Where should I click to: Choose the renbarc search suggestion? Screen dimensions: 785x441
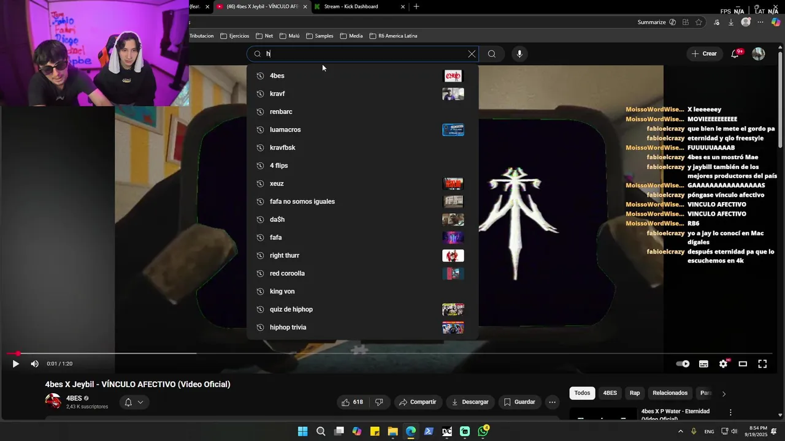pyautogui.click(x=362, y=112)
